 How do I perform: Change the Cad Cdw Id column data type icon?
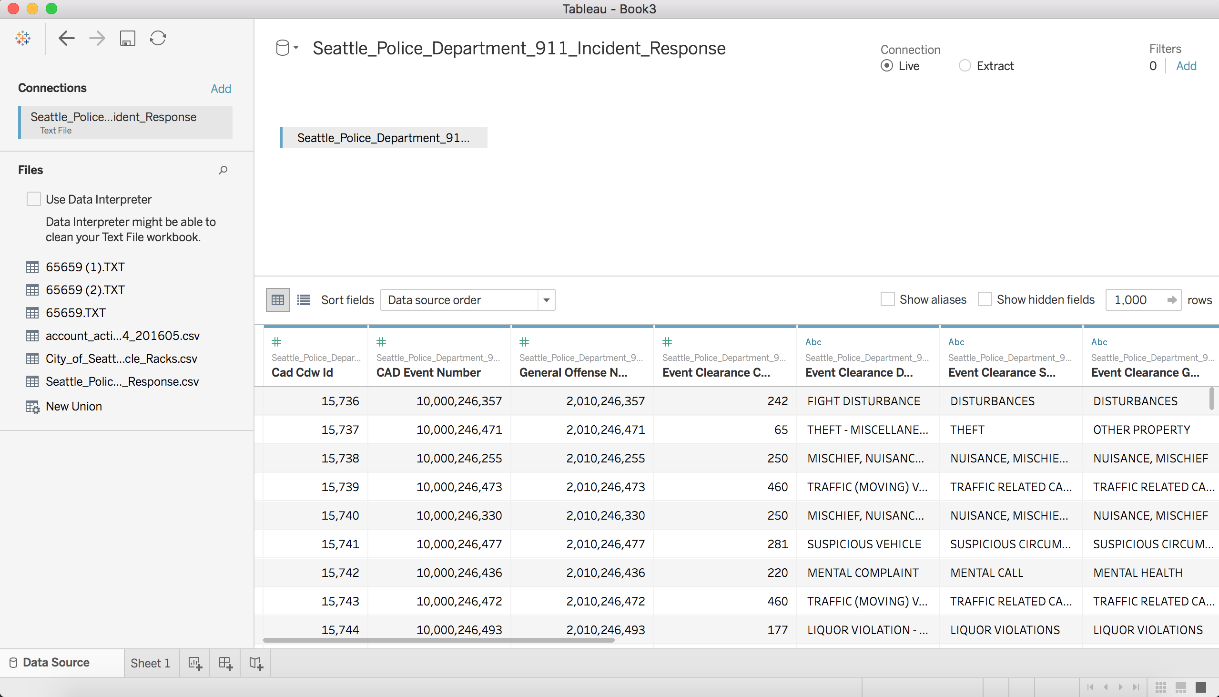[276, 342]
